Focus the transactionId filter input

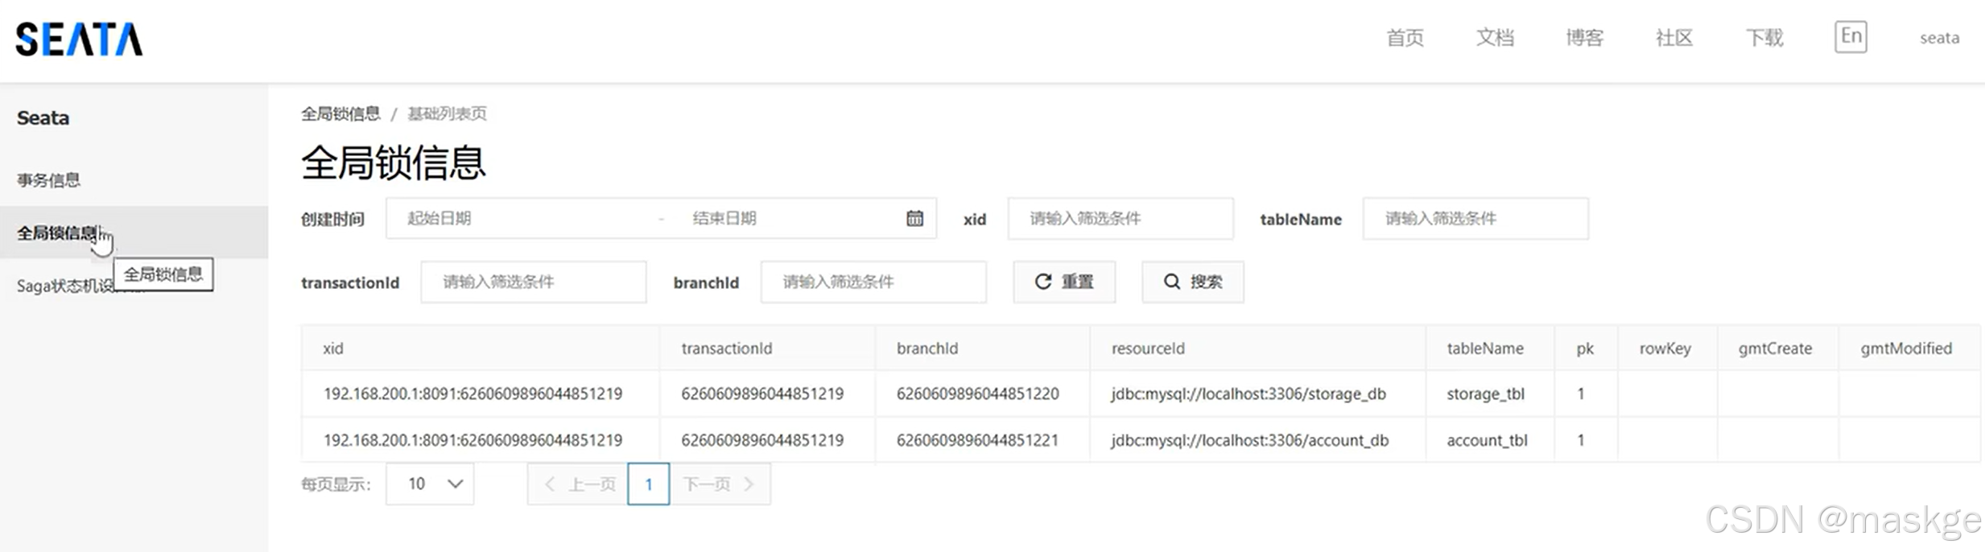click(x=533, y=282)
